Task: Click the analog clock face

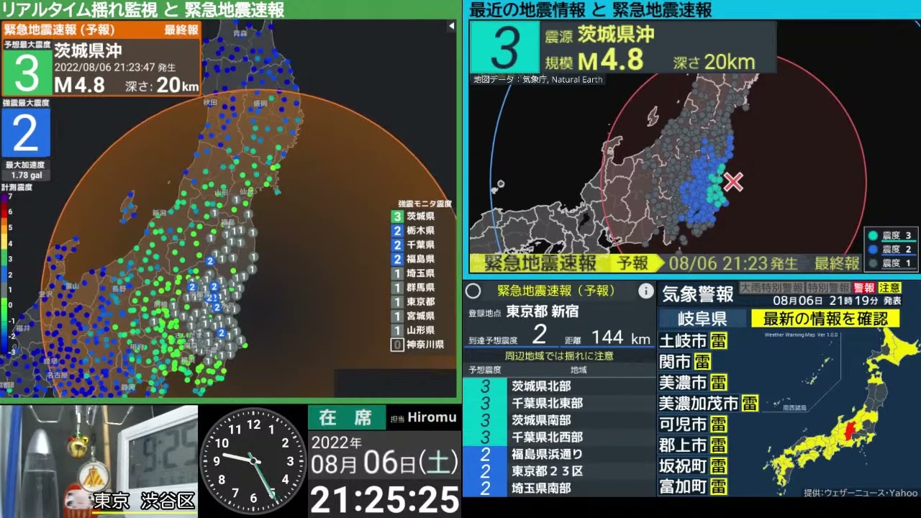Action: (253, 461)
